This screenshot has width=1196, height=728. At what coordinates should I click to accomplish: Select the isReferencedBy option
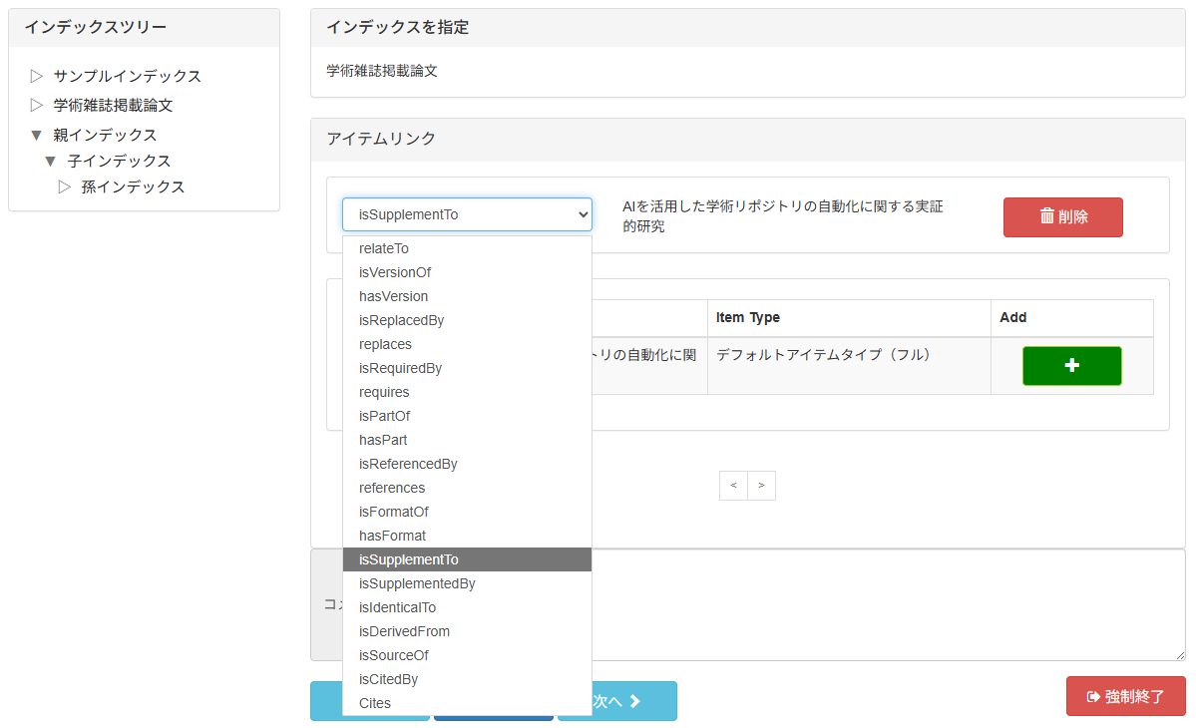click(408, 464)
